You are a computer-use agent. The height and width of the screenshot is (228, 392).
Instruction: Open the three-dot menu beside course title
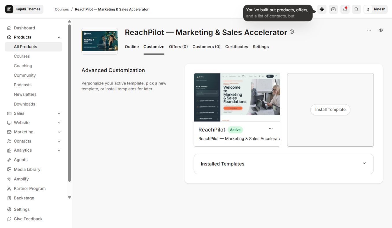(x=369, y=30)
